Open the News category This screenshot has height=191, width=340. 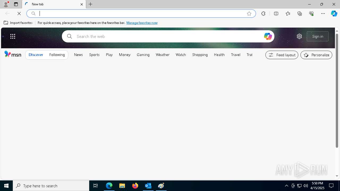tap(78, 55)
